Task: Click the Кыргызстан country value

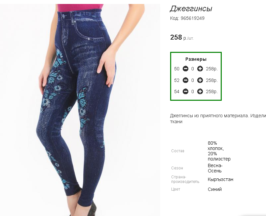Action: pyautogui.click(x=220, y=179)
